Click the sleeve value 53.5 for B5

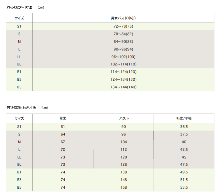184,187
